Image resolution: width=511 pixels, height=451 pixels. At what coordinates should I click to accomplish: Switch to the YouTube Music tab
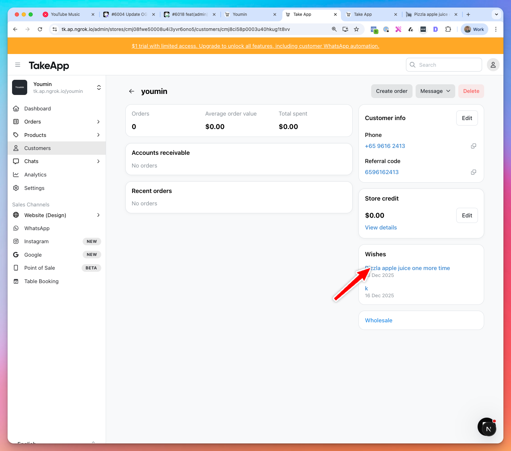click(x=65, y=14)
